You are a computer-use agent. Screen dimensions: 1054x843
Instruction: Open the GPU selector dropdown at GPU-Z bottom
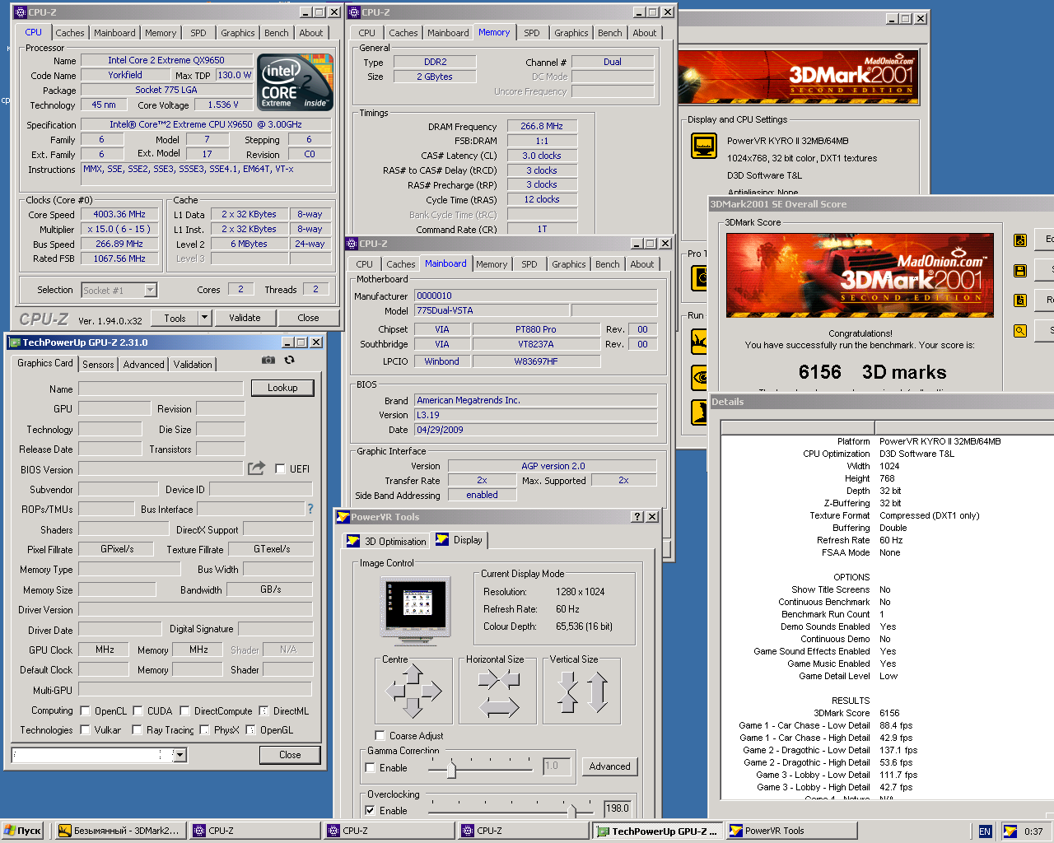click(x=180, y=755)
